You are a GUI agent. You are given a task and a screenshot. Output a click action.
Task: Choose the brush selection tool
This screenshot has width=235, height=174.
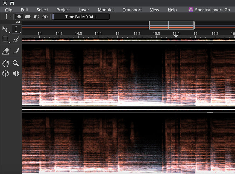pyautogui.click(x=16, y=39)
